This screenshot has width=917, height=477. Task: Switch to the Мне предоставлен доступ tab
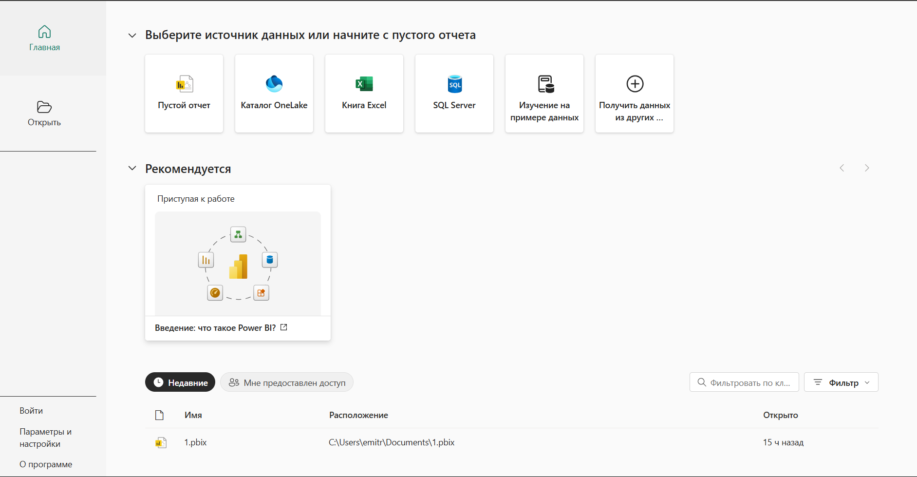tap(287, 382)
